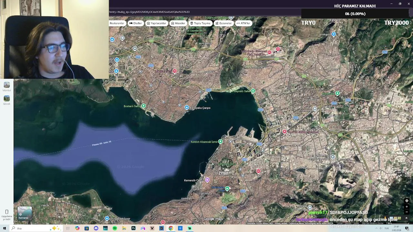Show hidden system tray icons
Screen dimensions: 413x232
376,228
